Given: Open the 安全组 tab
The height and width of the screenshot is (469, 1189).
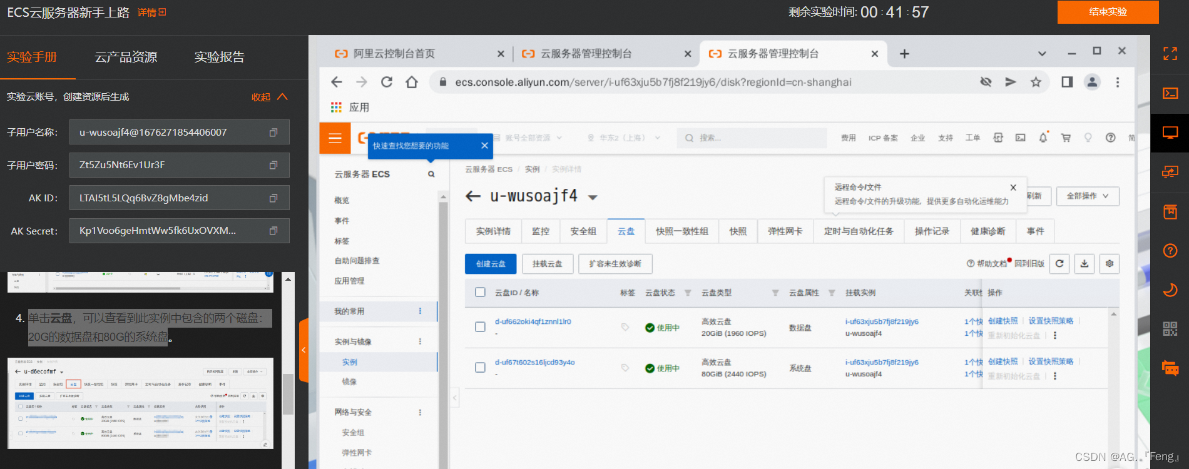Looking at the screenshot, I should coord(583,231).
